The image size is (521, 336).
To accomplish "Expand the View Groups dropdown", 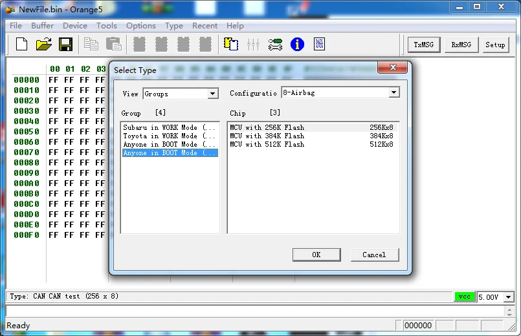I will click(x=213, y=94).
